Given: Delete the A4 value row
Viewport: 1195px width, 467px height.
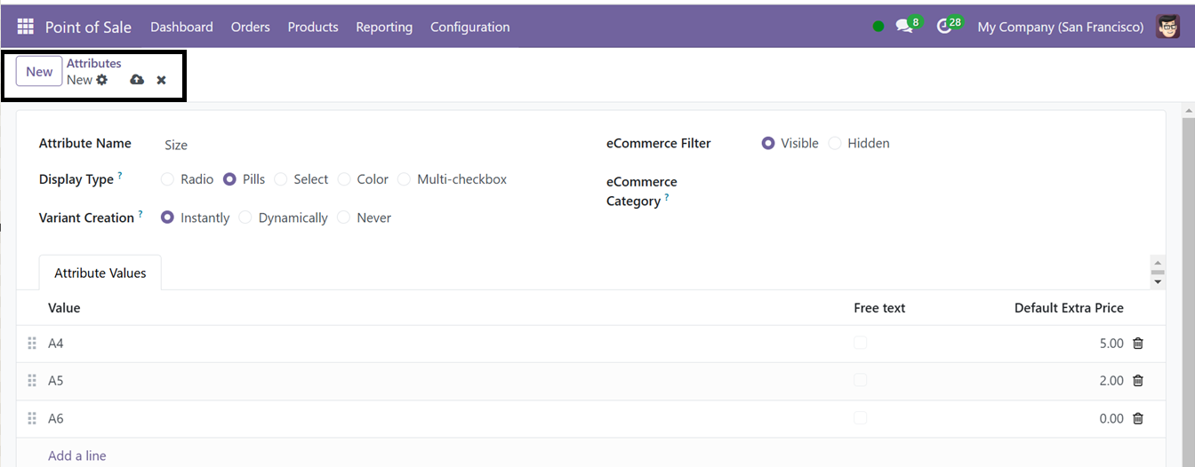Looking at the screenshot, I should click(1137, 344).
